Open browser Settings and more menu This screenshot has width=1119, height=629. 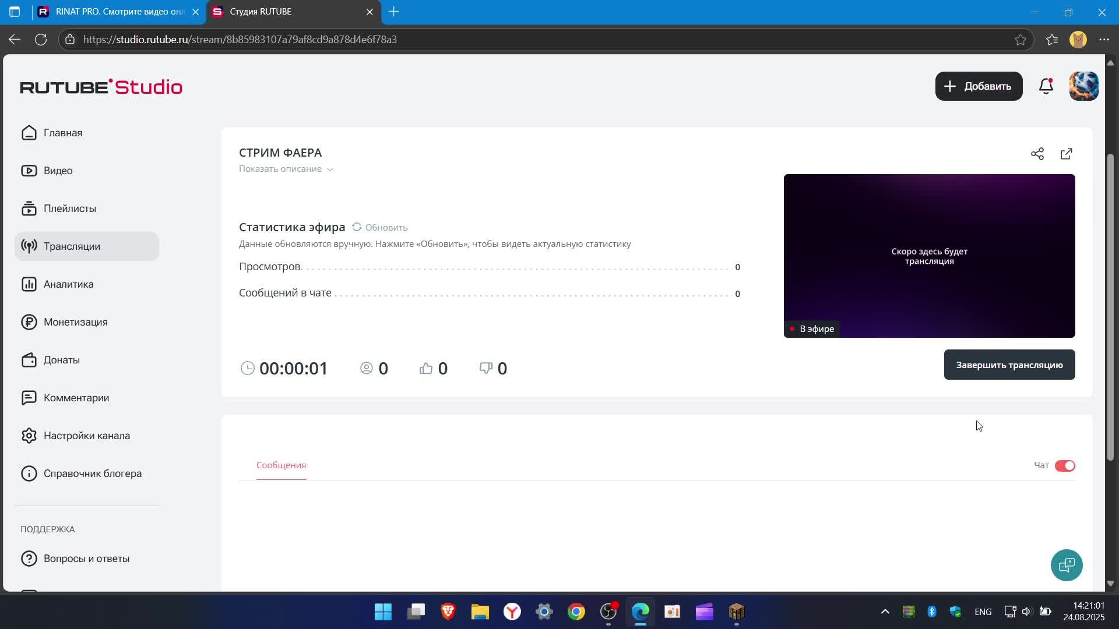pos(1104,40)
